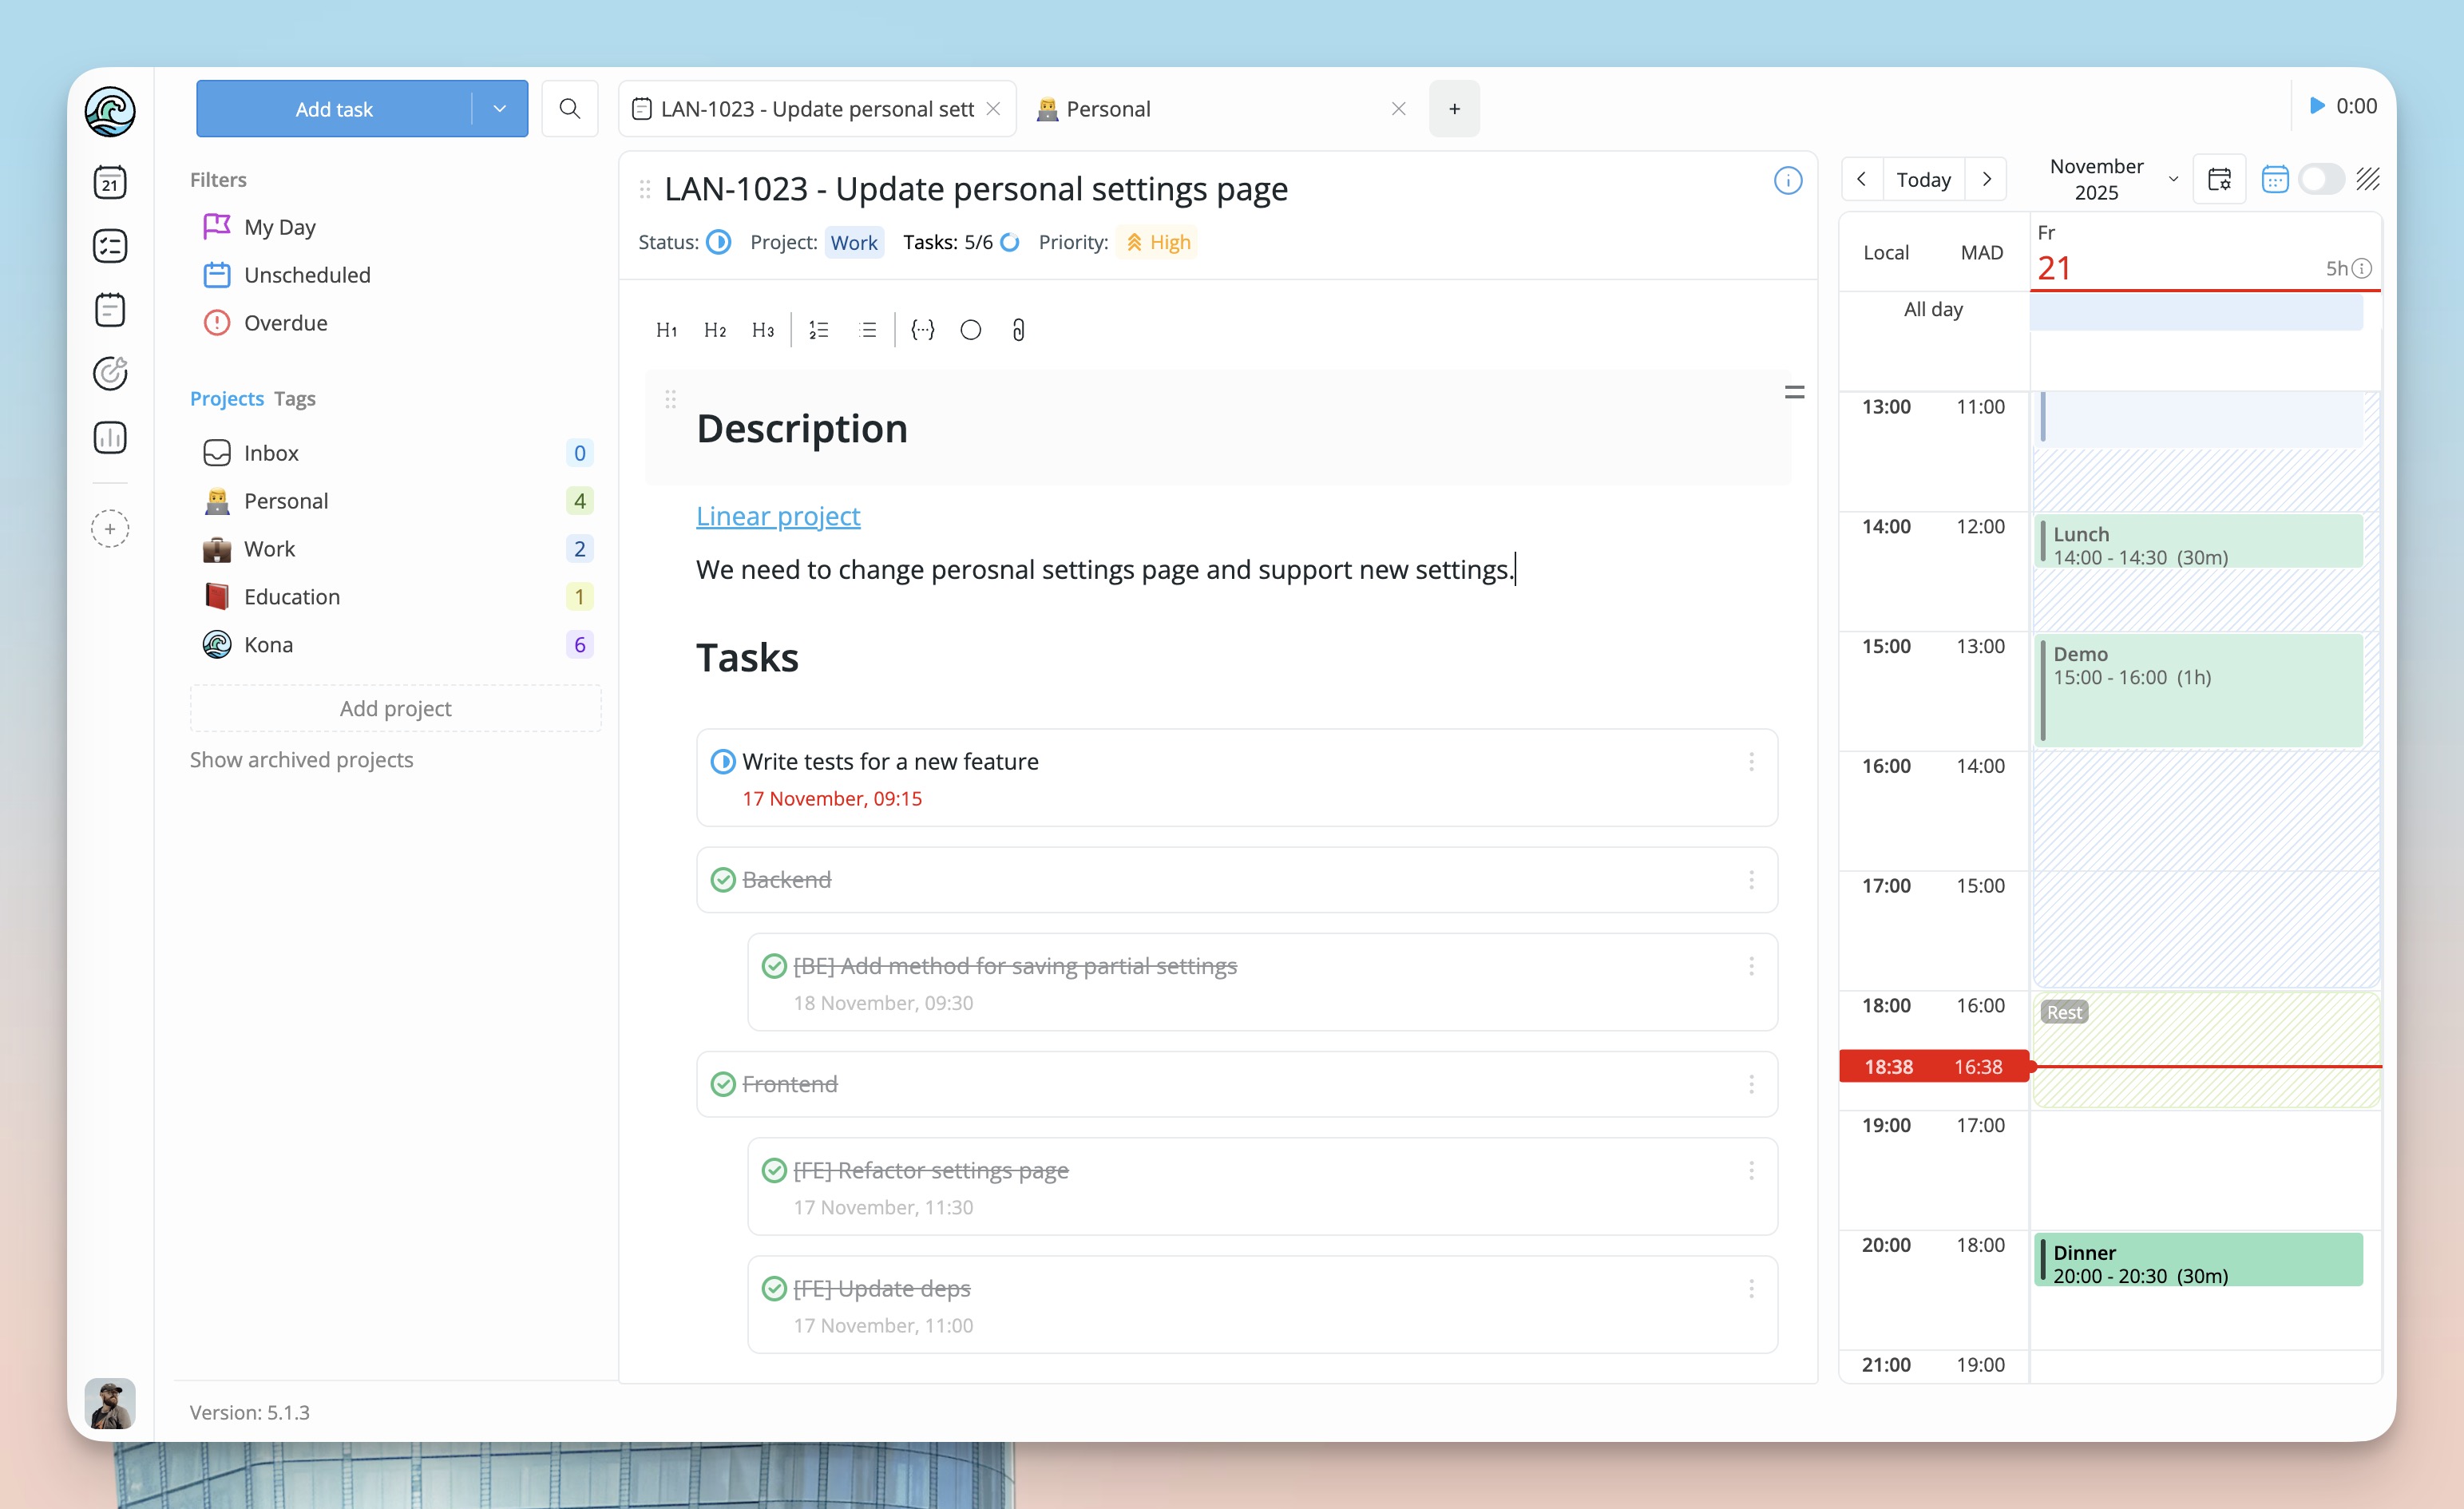Open the three-dot menu on Frontend task

(x=1752, y=1083)
